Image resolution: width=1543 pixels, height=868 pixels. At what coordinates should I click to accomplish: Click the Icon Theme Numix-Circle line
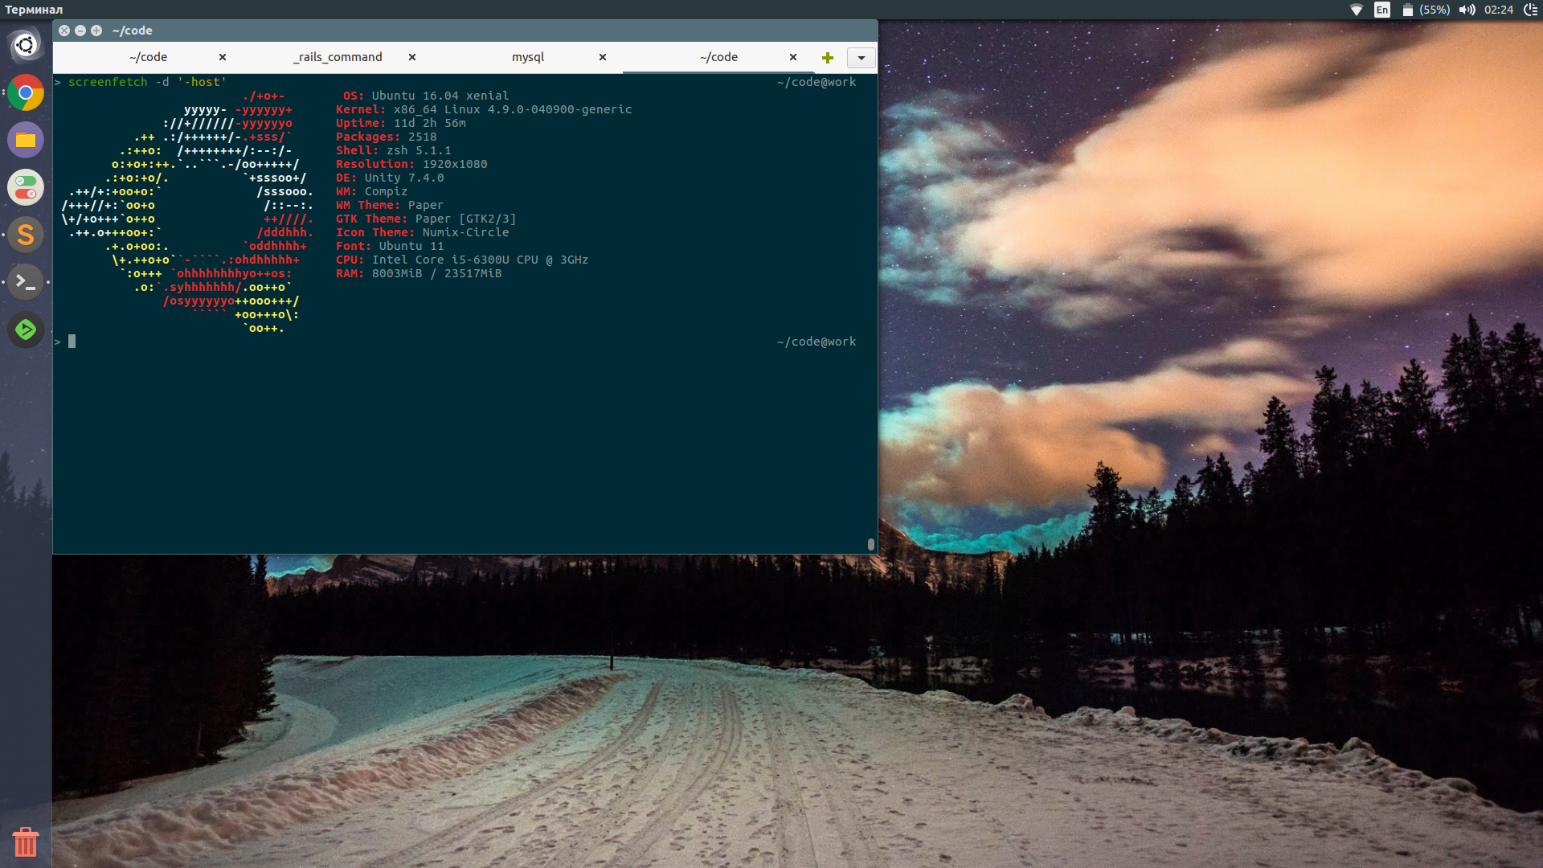click(423, 232)
